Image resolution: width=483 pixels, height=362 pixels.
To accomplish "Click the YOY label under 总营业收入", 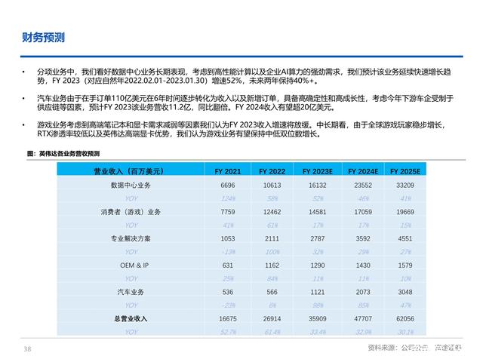I will tap(131, 332).
